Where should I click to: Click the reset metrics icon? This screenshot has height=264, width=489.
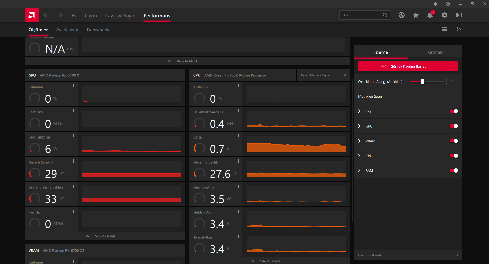pos(459,30)
